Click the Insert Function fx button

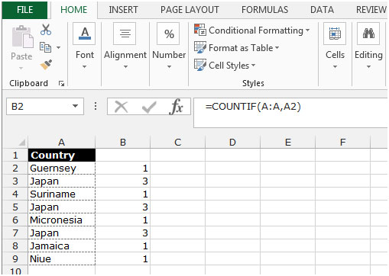click(x=176, y=107)
